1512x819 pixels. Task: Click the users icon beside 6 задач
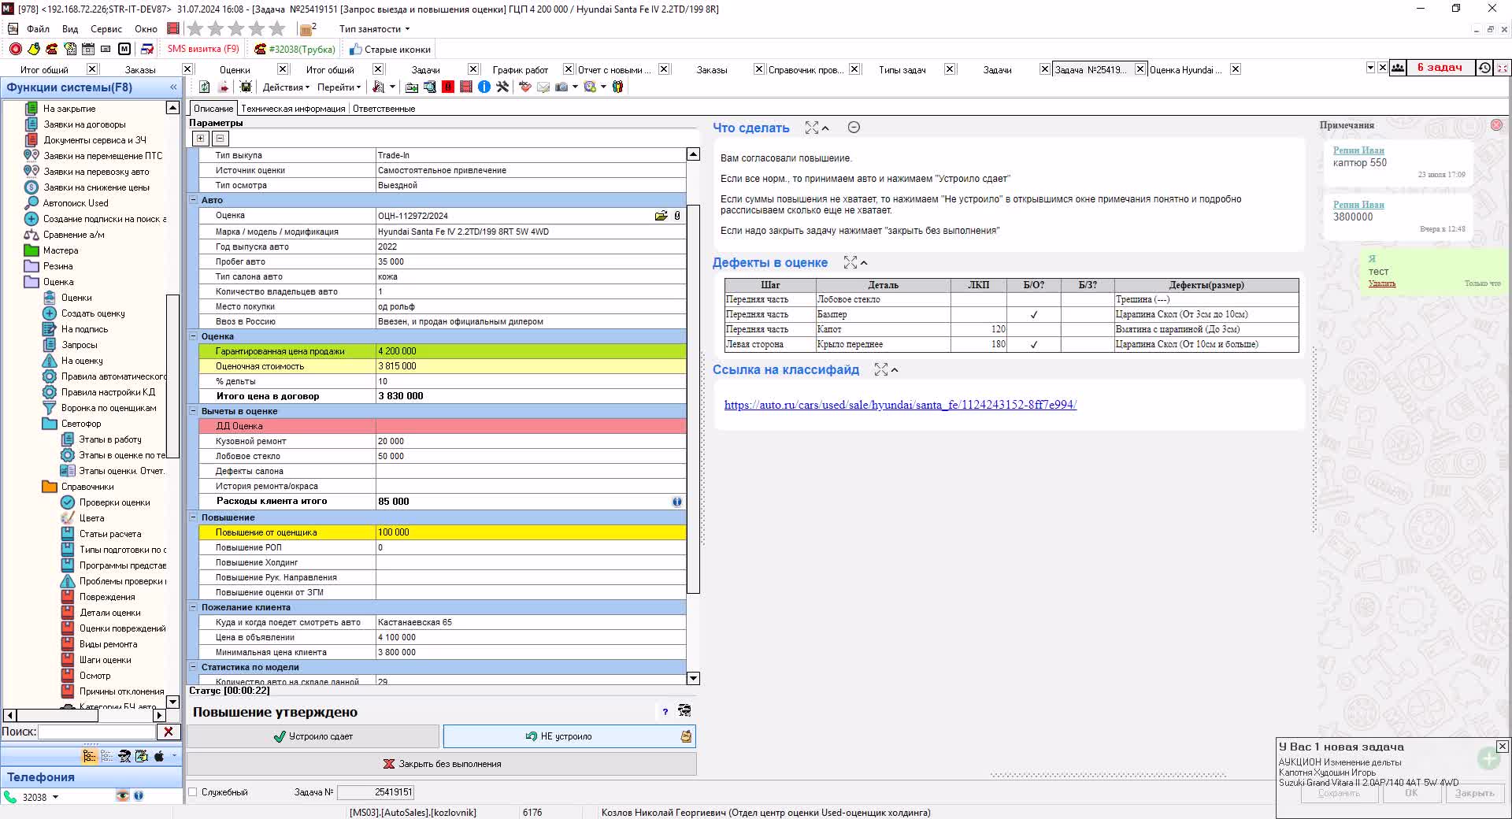point(1398,68)
